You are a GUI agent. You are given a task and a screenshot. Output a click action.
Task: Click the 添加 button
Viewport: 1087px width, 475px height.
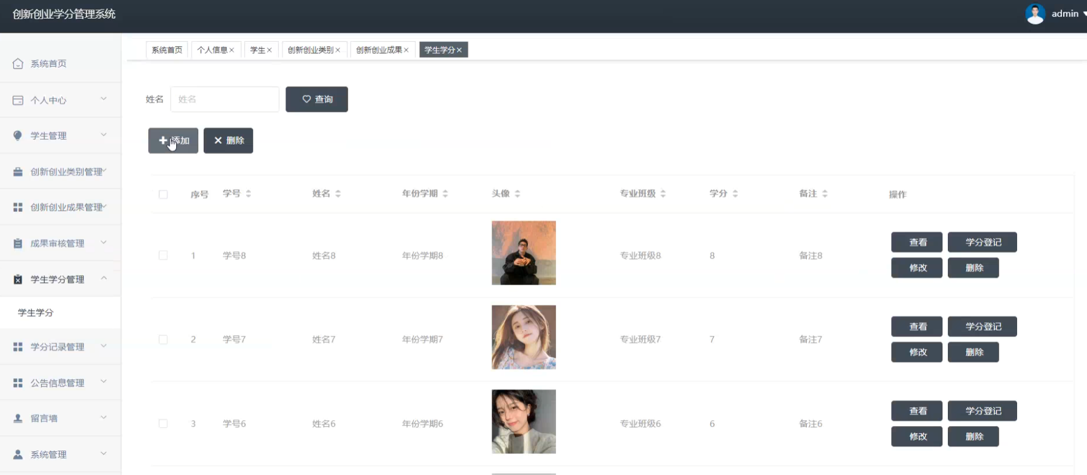[173, 141]
